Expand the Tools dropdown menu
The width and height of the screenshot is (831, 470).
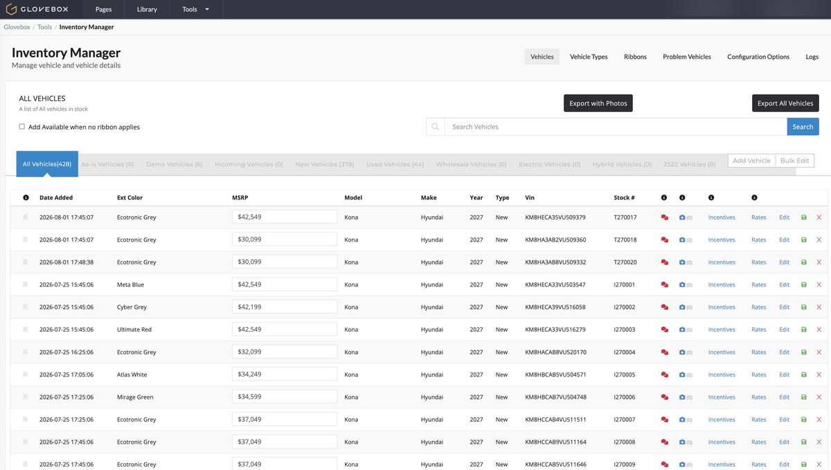[x=195, y=10]
